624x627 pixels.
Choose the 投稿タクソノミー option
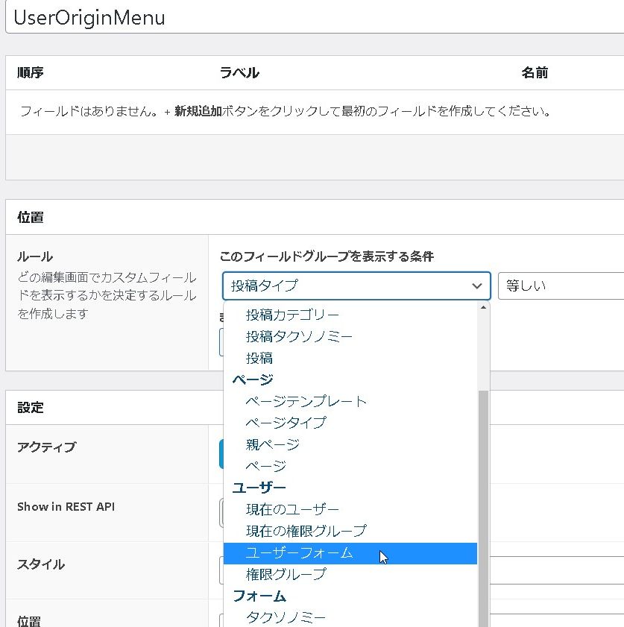coord(299,336)
